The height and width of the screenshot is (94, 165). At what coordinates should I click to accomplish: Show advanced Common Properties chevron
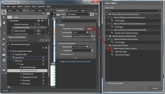(x=76, y=58)
